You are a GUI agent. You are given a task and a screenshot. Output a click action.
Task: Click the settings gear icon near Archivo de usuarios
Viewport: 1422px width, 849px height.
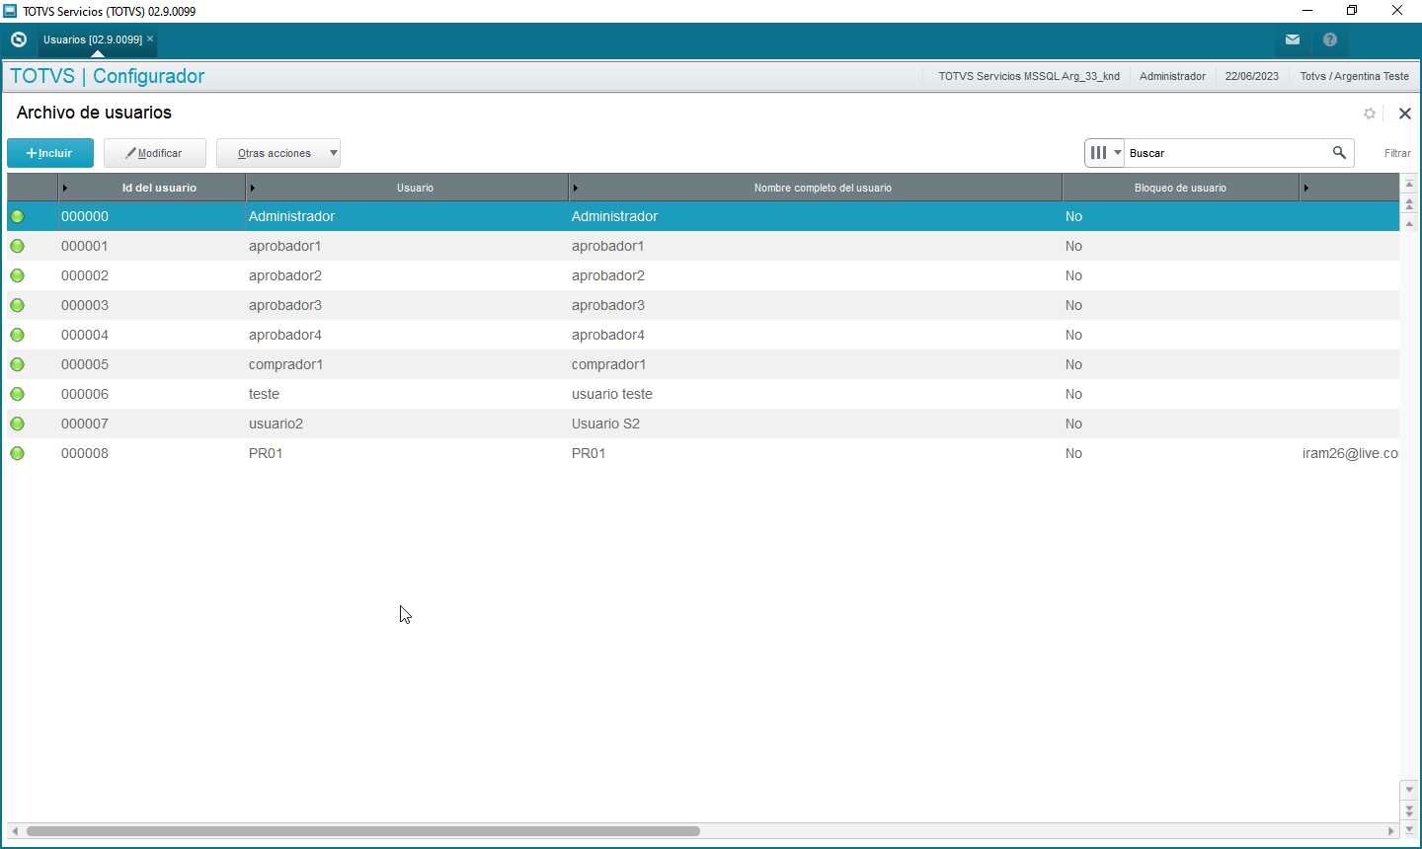[x=1370, y=114]
